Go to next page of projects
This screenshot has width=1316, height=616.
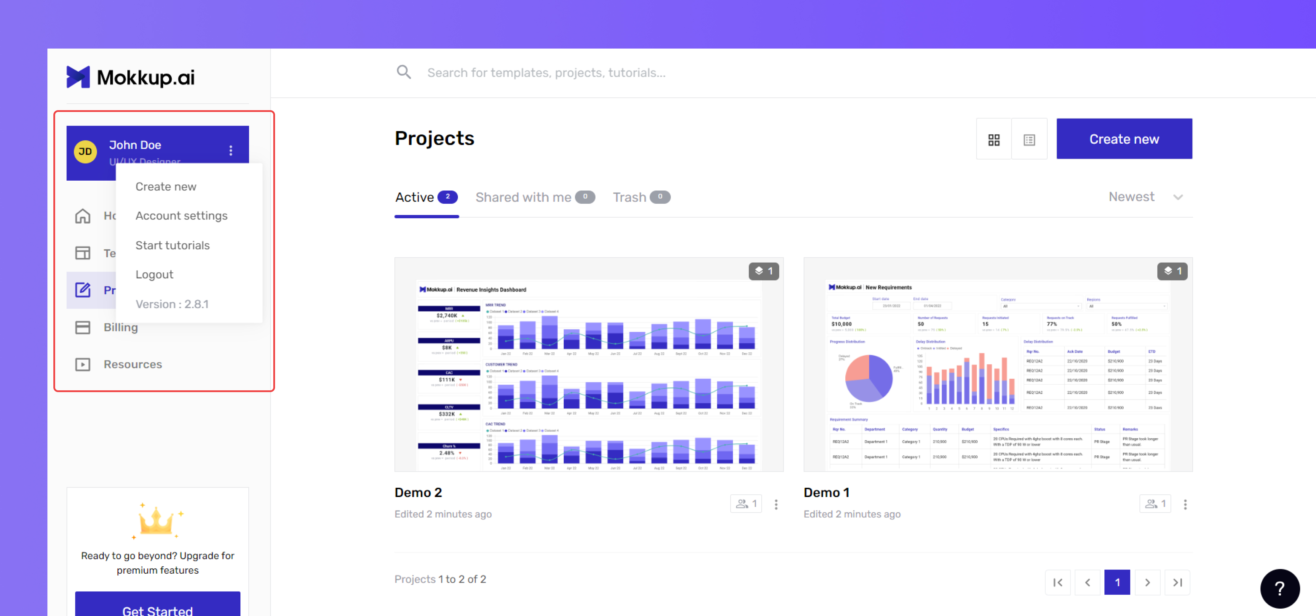click(x=1147, y=582)
